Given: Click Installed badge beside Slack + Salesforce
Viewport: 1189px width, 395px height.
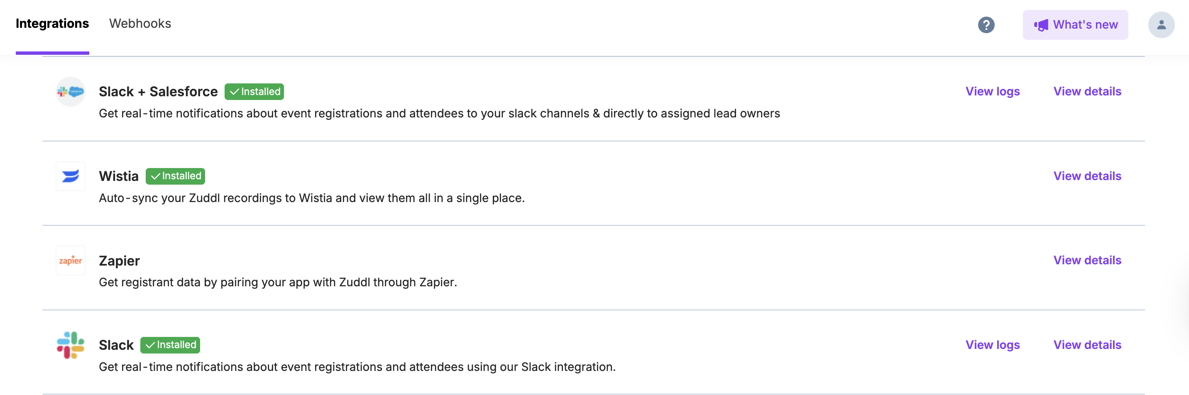Looking at the screenshot, I should click(x=254, y=92).
